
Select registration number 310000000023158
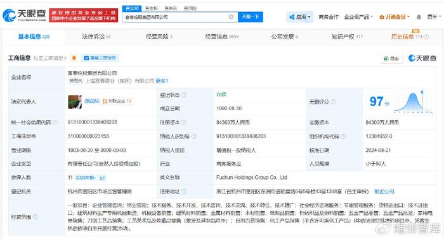(x=88, y=137)
